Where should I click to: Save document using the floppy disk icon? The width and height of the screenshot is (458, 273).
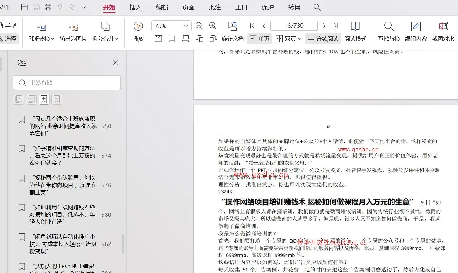click(x=36, y=7)
